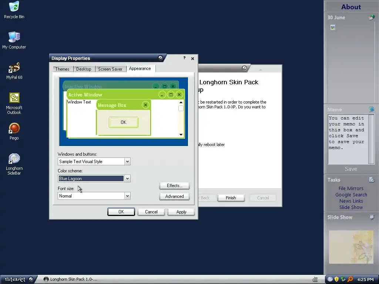Select the My Computer desktop icon

pos(14,40)
